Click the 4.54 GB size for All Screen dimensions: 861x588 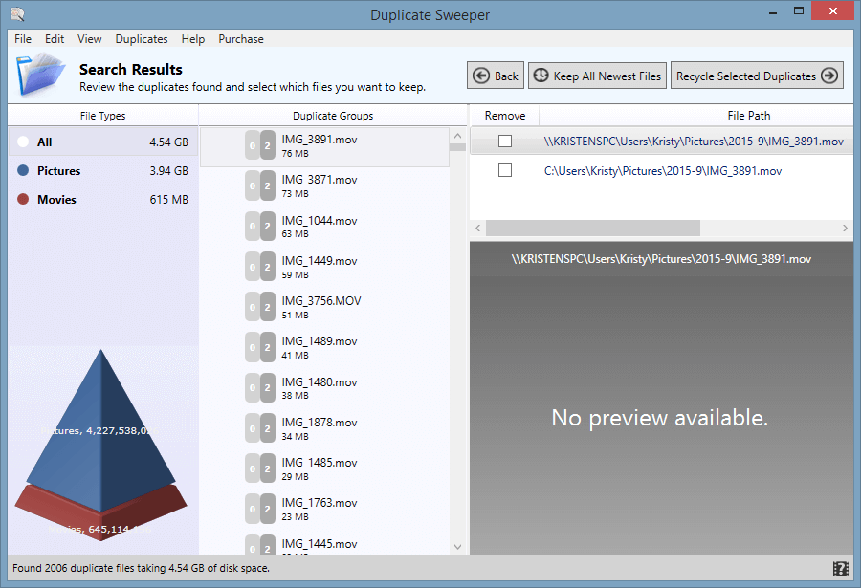click(168, 142)
